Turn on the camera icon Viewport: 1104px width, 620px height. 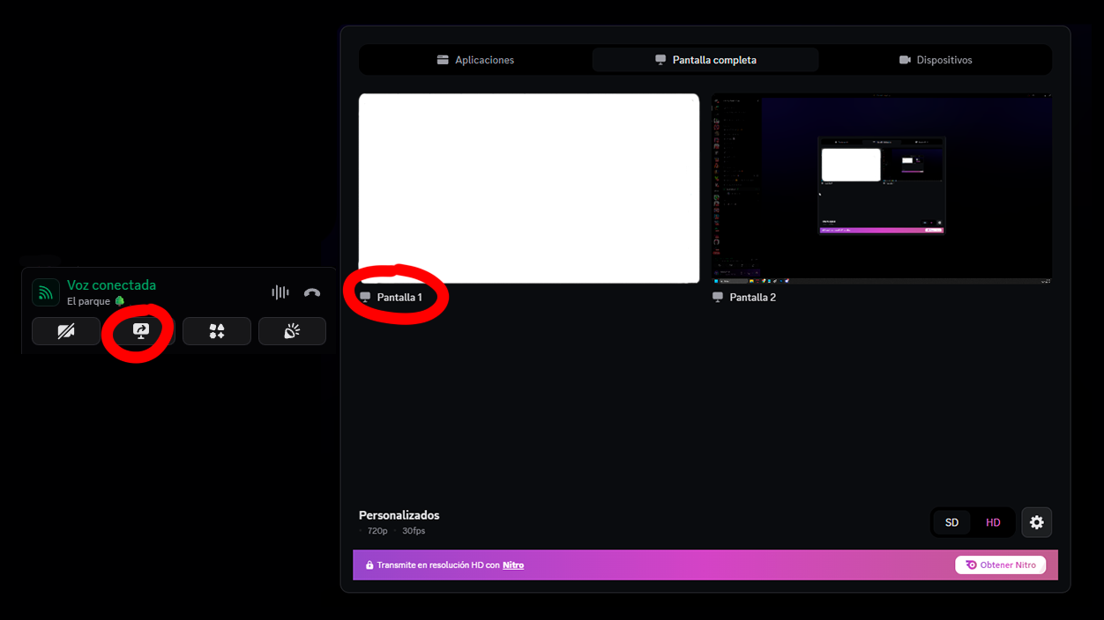pyautogui.click(x=65, y=331)
